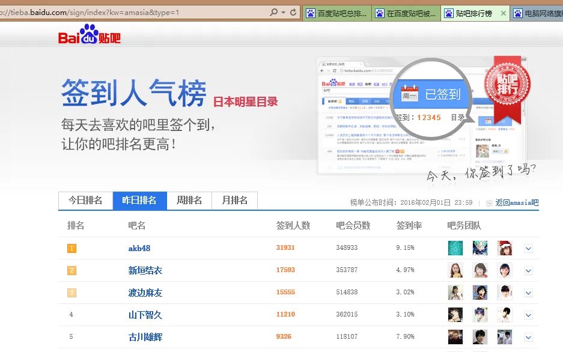This screenshot has height=352, width=563.
Task: Expand the 渡边麻友 row team dropdown
Action: point(528,293)
